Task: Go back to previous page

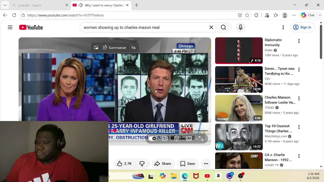Action: click(x=5, y=15)
